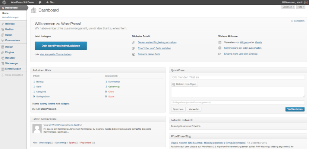This screenshot has width=309, height=149.
Task: Click the Plugins plug icon in the sidebar
Action: tap(3, 52)
